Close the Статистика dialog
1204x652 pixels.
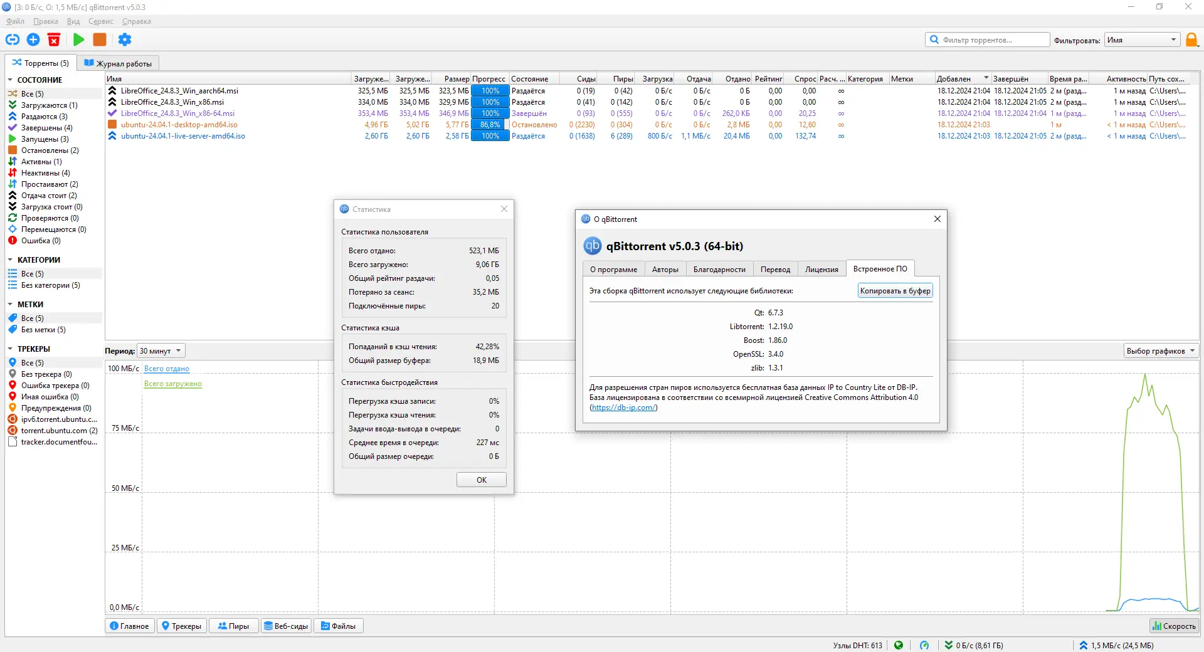coord(504,209)
